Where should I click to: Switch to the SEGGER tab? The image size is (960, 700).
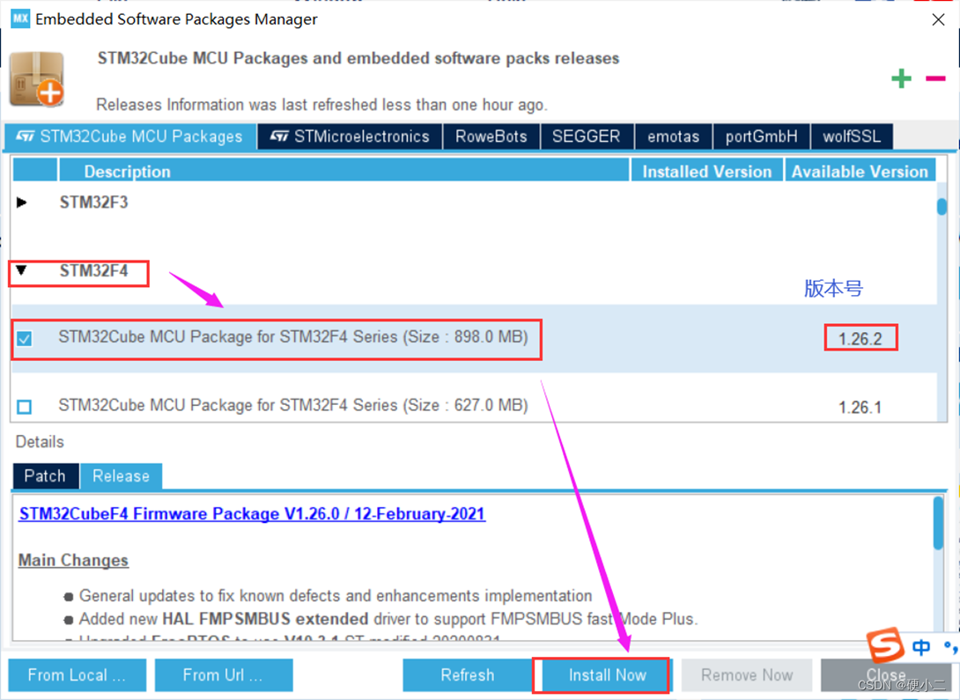[x=587, y=136]
